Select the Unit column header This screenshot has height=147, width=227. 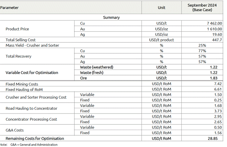[161, 8]
